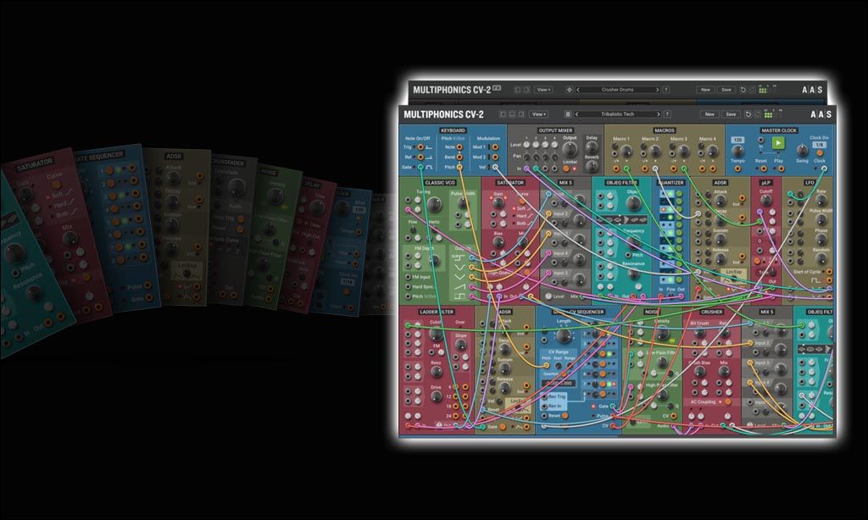This screenshot has height=520, width=868.
Task: Click the Swing knob in Master Clock
Action: pos(802,151)
